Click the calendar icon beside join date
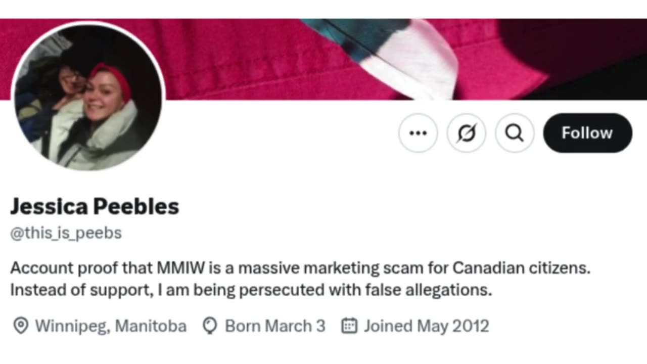The width and height of the screenshot is (647, 364). coord(349,326)
